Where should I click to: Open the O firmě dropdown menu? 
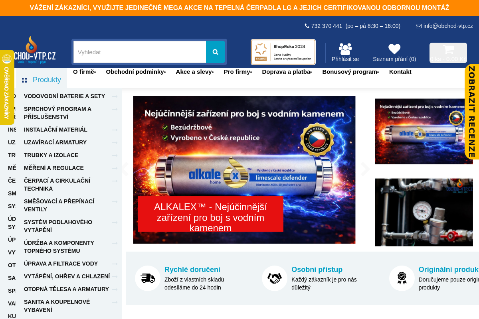84,72
